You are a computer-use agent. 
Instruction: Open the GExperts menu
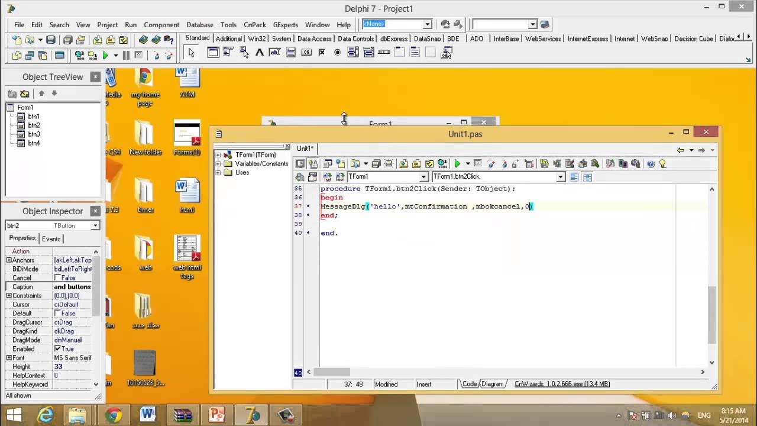point(286,25)
